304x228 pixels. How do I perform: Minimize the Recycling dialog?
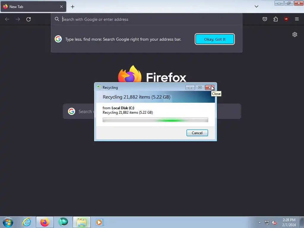click(190, 88)
